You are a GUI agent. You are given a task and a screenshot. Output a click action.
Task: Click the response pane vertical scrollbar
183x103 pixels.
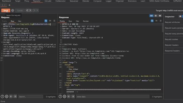[163, 28]
